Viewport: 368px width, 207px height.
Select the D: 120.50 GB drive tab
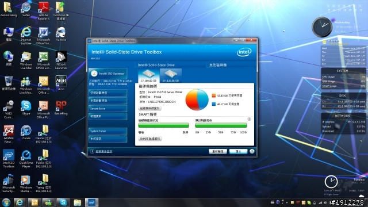coord(171,75)
